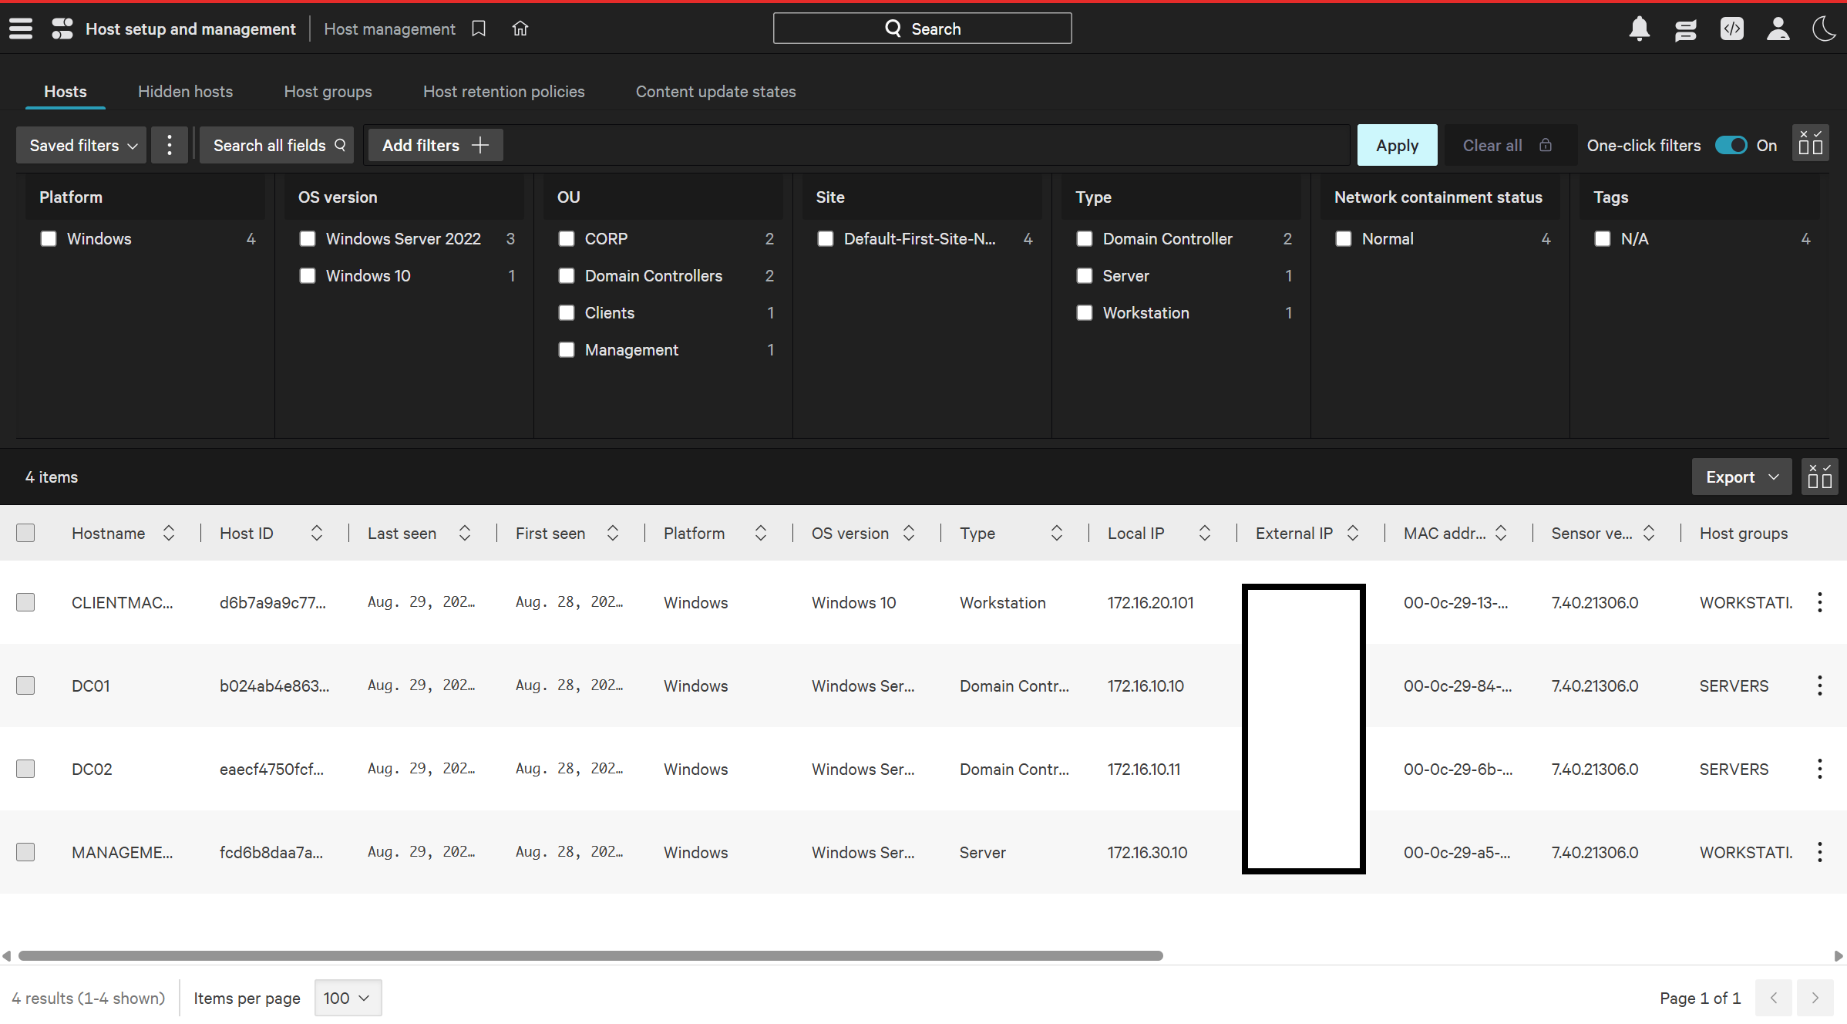
Task: Check the Windows platform filter
Action: [x=49, y=239]
